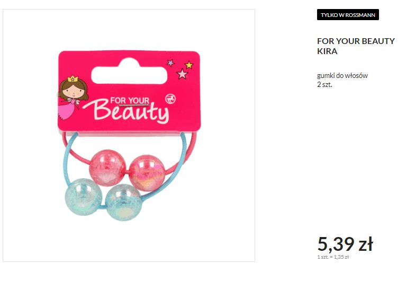Open the 'FOR YOUR BEAUTY KIRA' product title
This screenshot has height=298, width=415.
[x=356, y=46]
